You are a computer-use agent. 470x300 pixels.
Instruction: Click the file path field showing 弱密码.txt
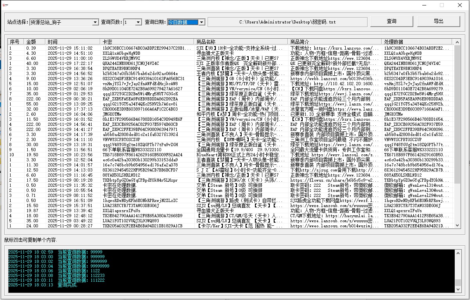pos(287,22)
